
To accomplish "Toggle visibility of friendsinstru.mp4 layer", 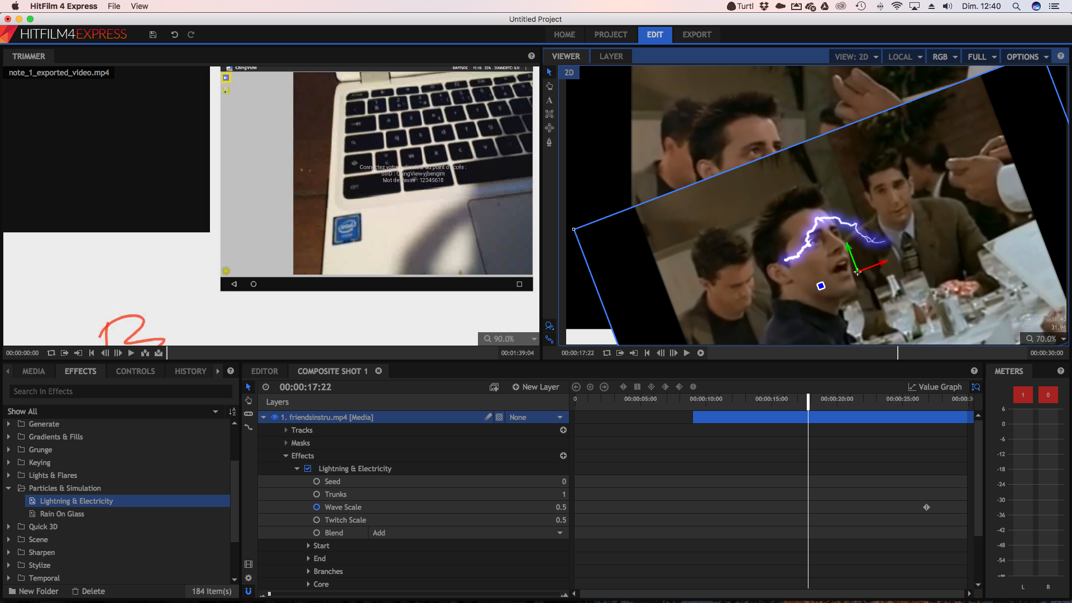I will click(x=275, y=417).
